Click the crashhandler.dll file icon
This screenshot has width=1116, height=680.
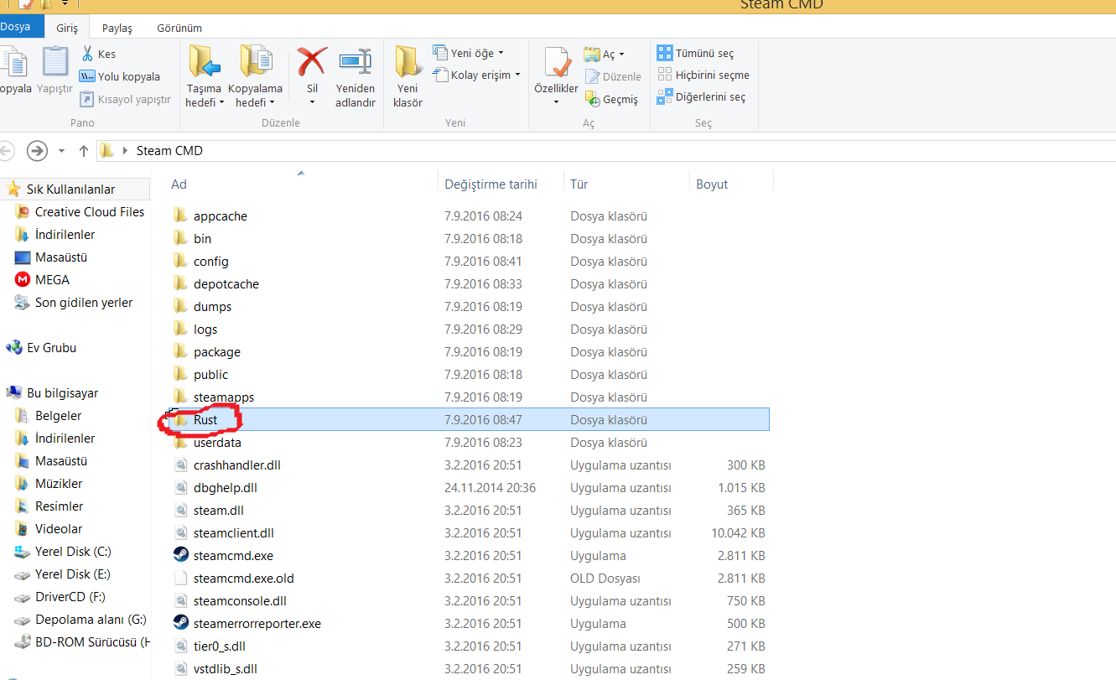(x=180, y=465)
